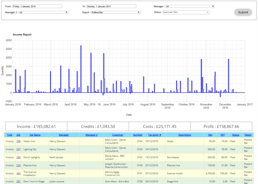Expand the Status dropdown showing Approved, Paid
Screen dimensions: 258x184
point(186,12)
